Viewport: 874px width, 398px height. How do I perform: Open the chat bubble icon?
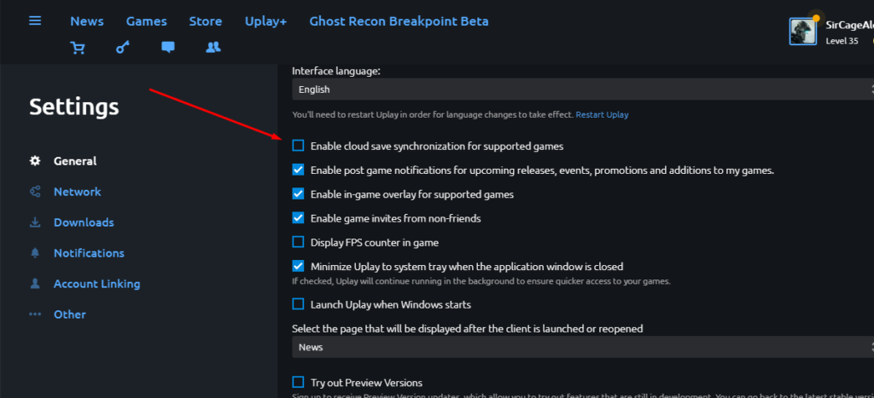(x=168, y=48)
